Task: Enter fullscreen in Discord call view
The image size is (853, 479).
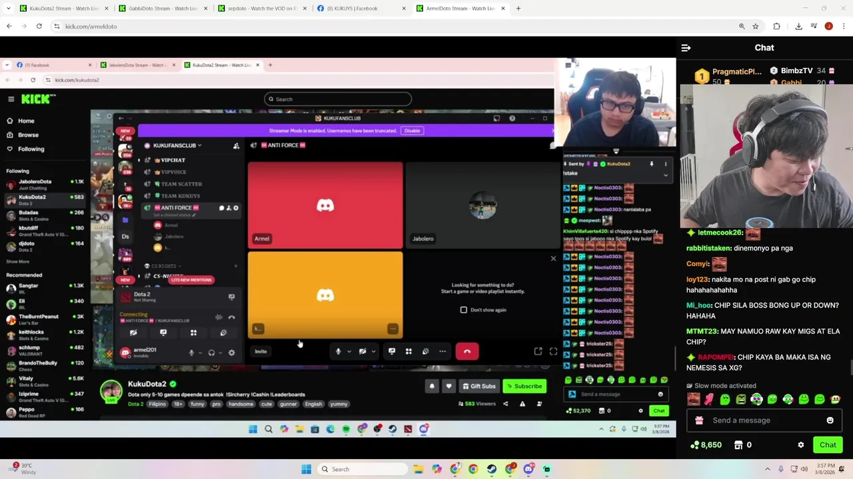Action: point(553,351)
